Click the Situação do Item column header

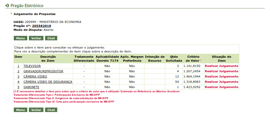pos(222,59)
